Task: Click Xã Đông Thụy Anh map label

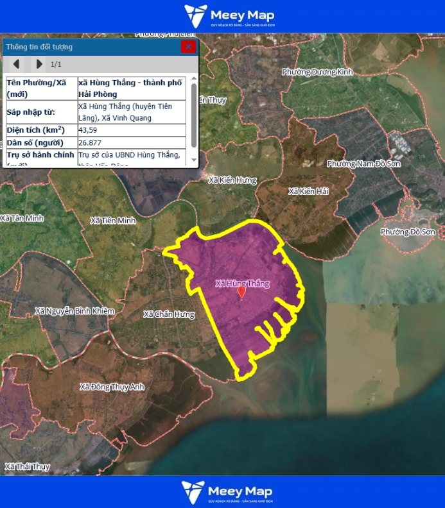Action: pos(112,387)
